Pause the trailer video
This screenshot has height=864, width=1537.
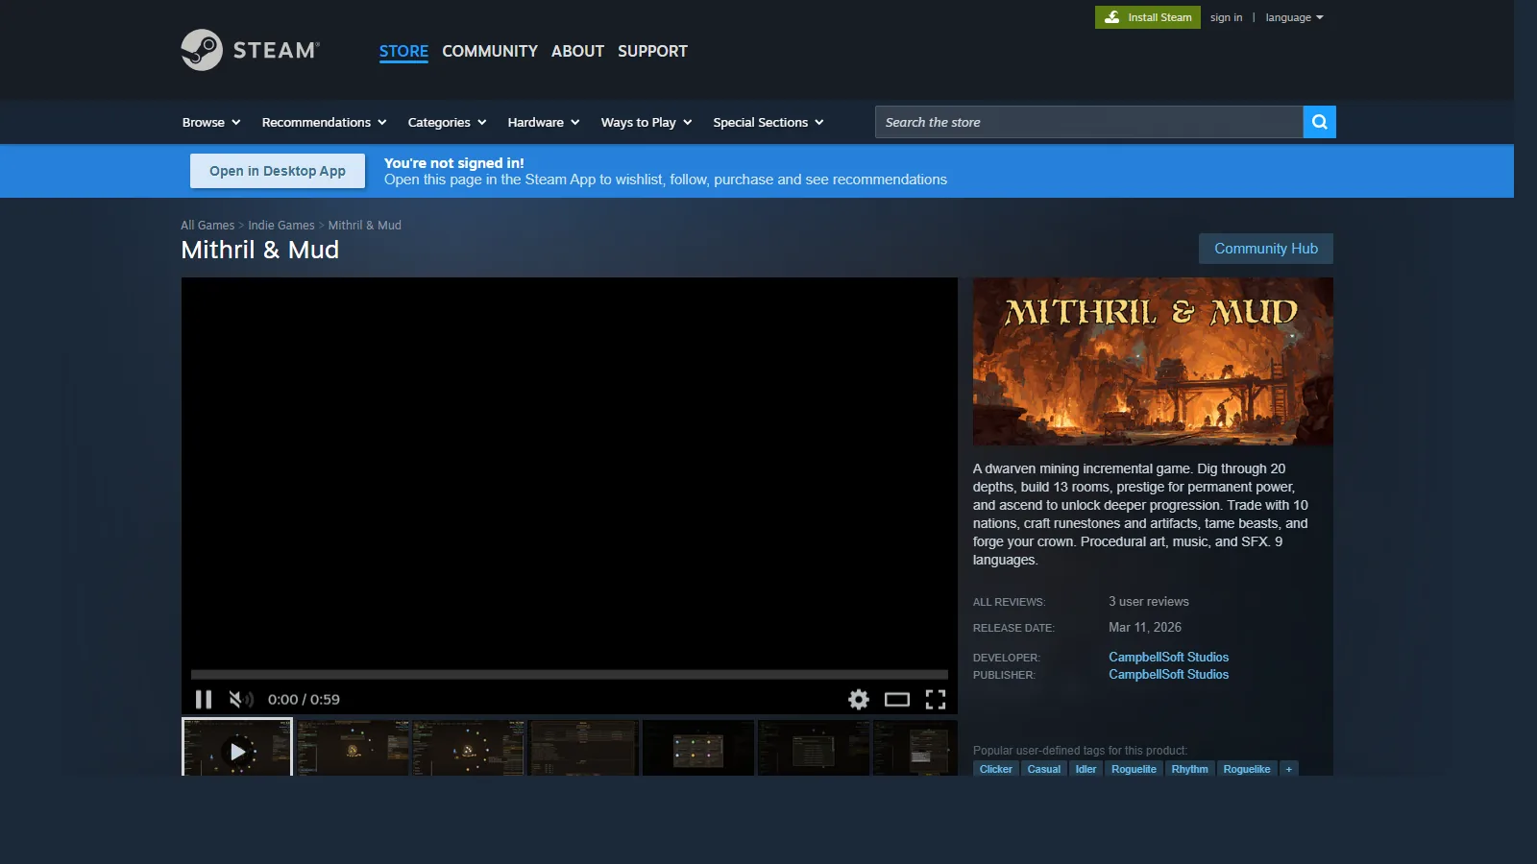tap(204, 699)
